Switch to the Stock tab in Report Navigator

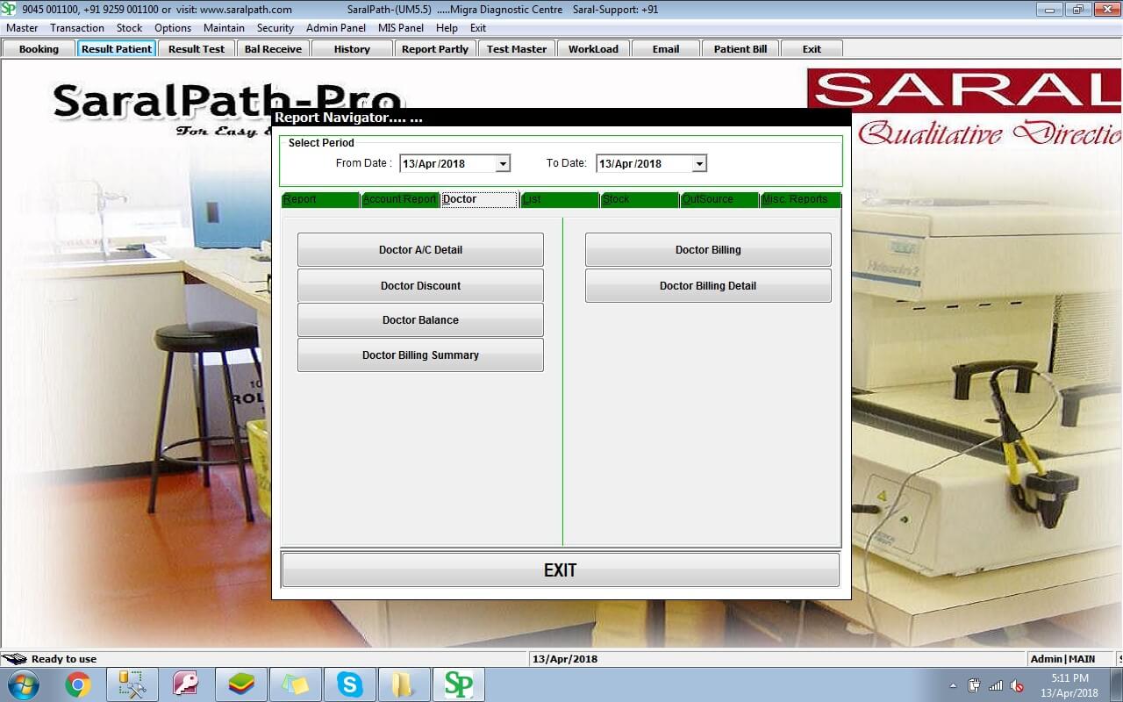point(640,200)
